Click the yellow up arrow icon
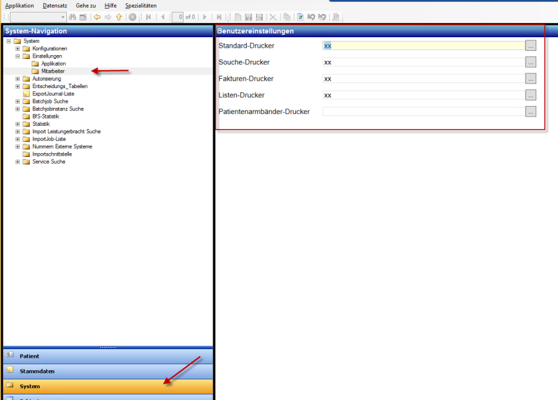This screenshot has height=400, width=558. (x=119, y=17)
